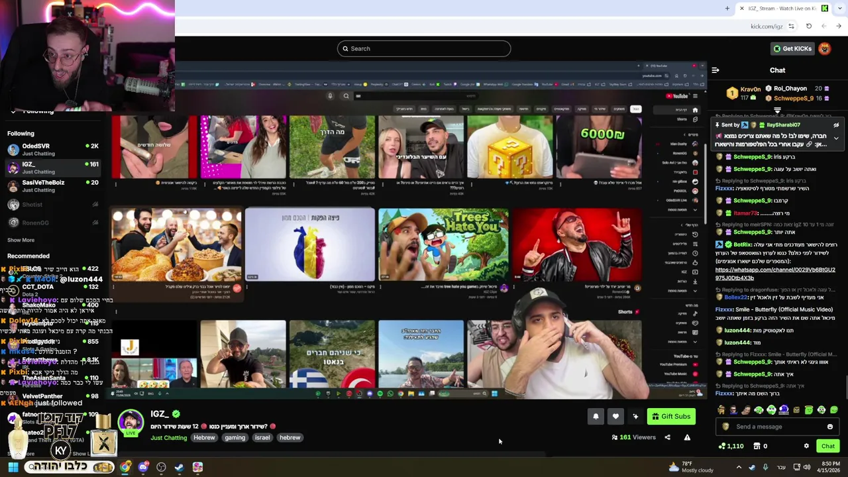848x477 pixels.
Task: Open the volume speaker tray icon
Action: [806, 467]
